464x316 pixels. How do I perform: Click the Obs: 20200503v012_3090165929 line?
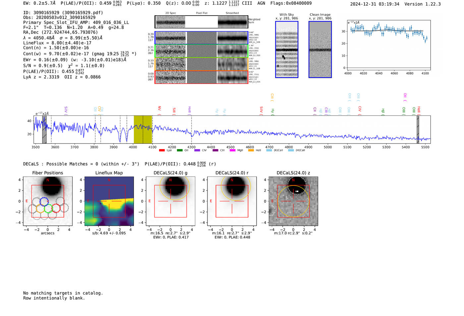[59, 17]
